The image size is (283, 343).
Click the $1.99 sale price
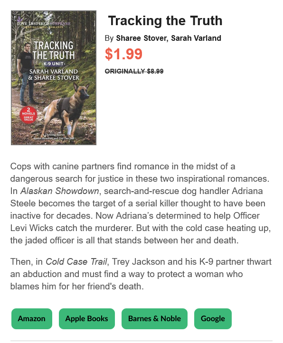tap(123, 54)
